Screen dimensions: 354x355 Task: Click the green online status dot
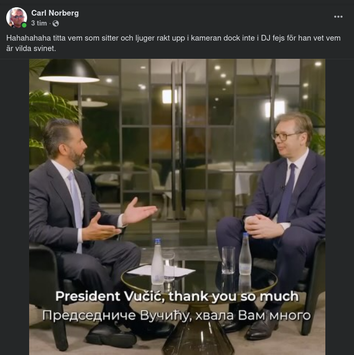coord(24,25)
